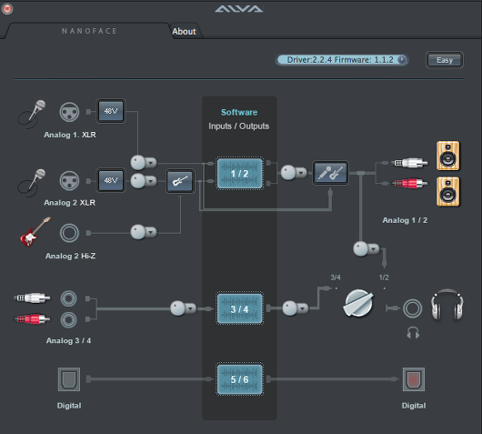Click the lower speaker icon

447,191
